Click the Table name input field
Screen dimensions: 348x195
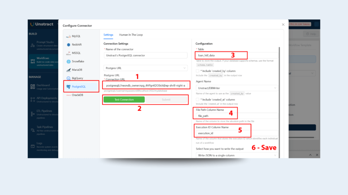[237, 55]
